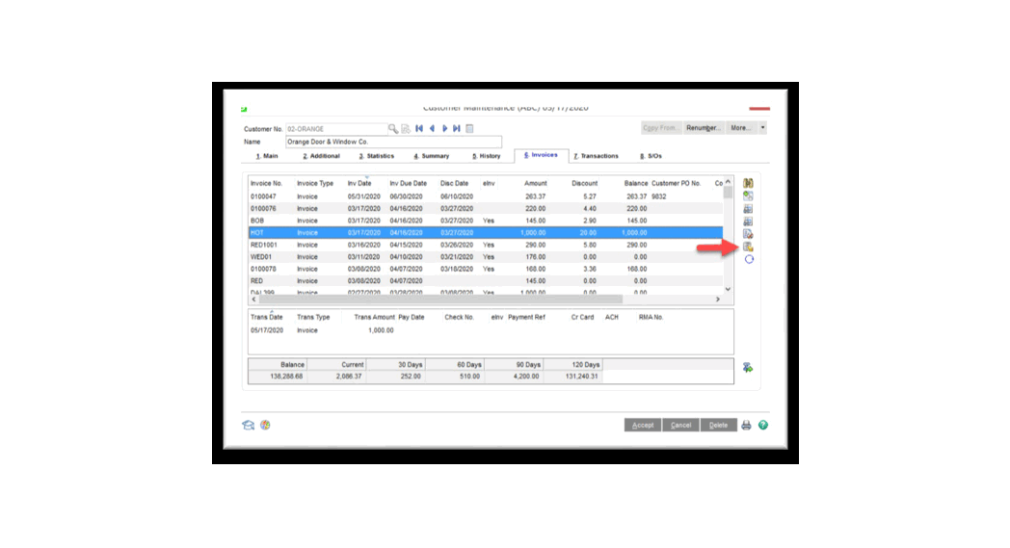Click the Trans Date column header
Image resolution: width=1010 pixels, height=548 pixels.
click(267, 317)
